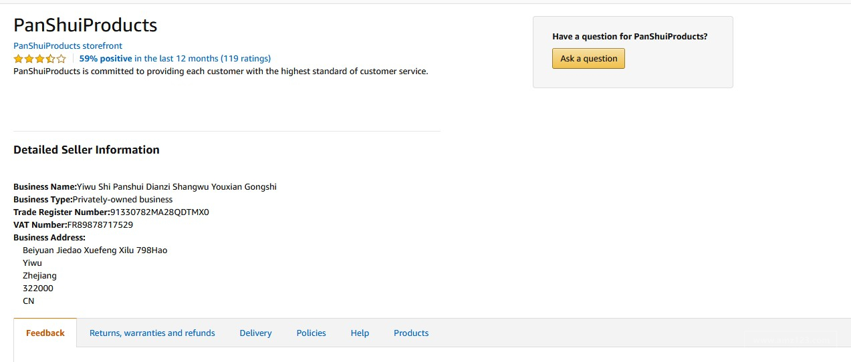Click the PanShuiProducts page heading
851x362 pixels.
click(85, 25)
